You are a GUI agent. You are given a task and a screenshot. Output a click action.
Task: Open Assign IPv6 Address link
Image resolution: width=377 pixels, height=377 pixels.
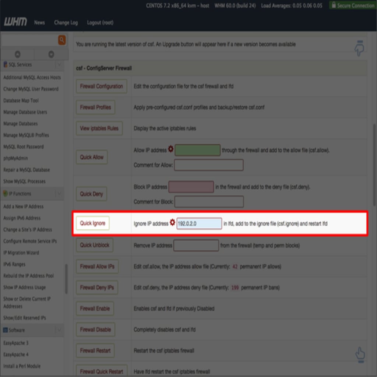pos(22,218)
